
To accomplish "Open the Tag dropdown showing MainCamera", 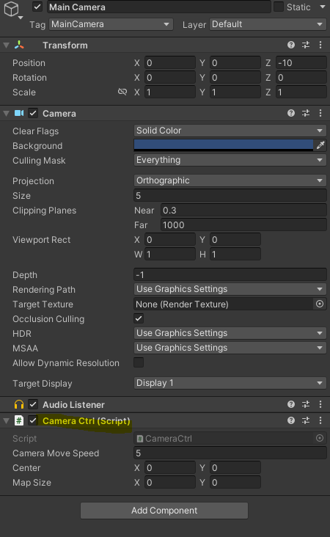I will tap(111, 24).
